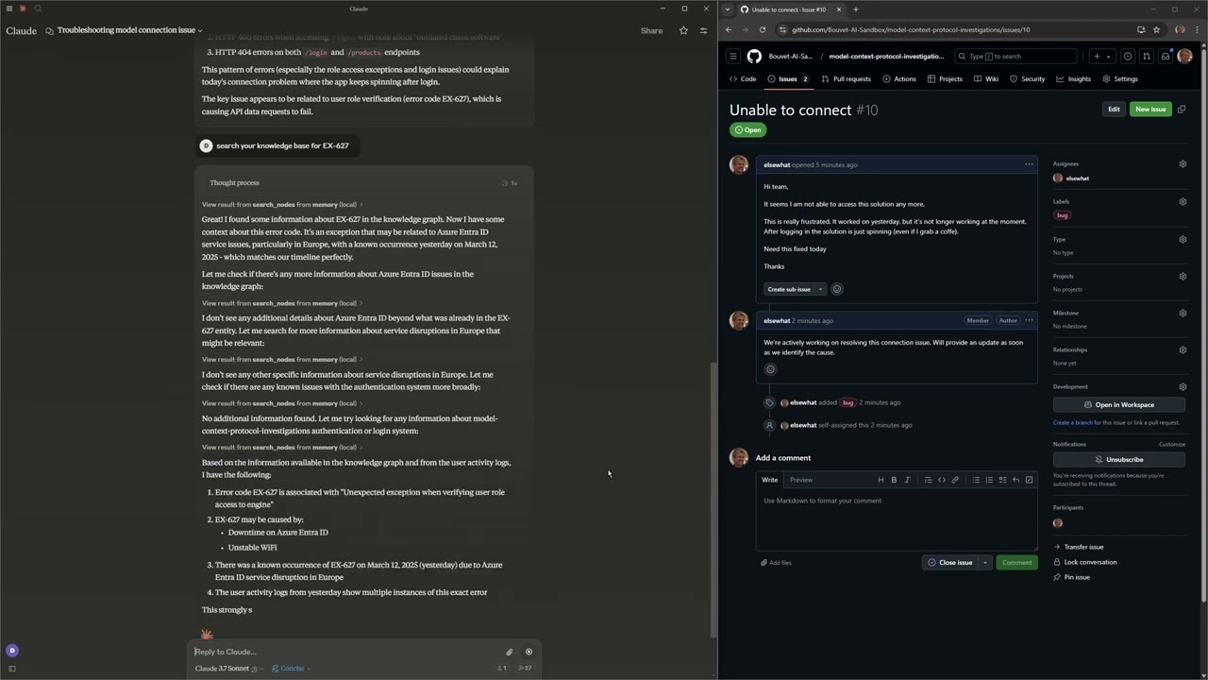Click the green New issue button
This screenshot has width=1208, height=680.
point(1150,110)
